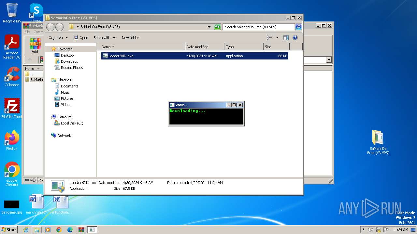Launch the Google Chrome desktop shortcut

12,175
